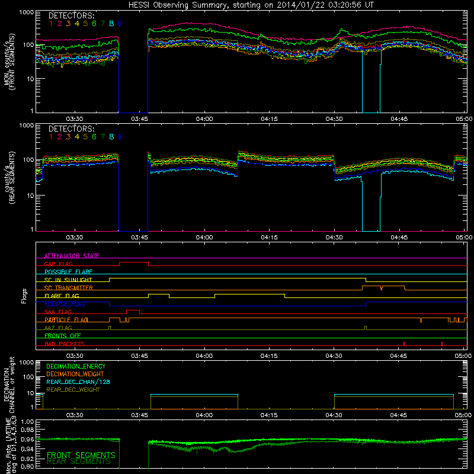Click the orange SC_TRANSMITTER label

tap(69, 288)
